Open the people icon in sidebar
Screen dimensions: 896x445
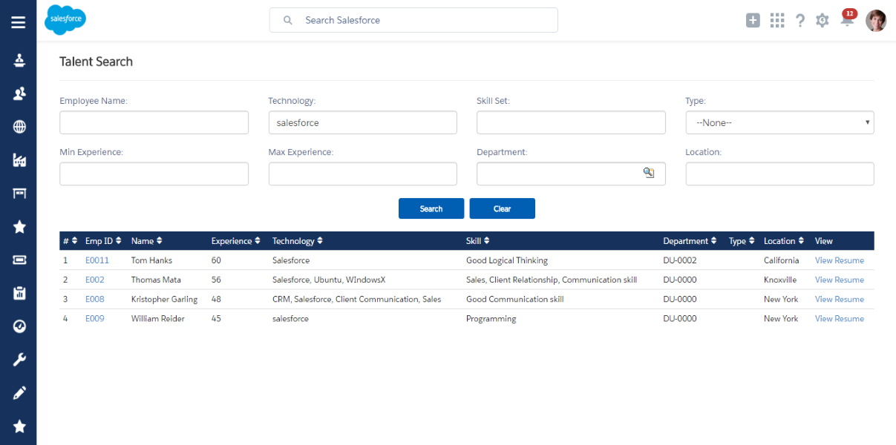[x=20, y=93]
